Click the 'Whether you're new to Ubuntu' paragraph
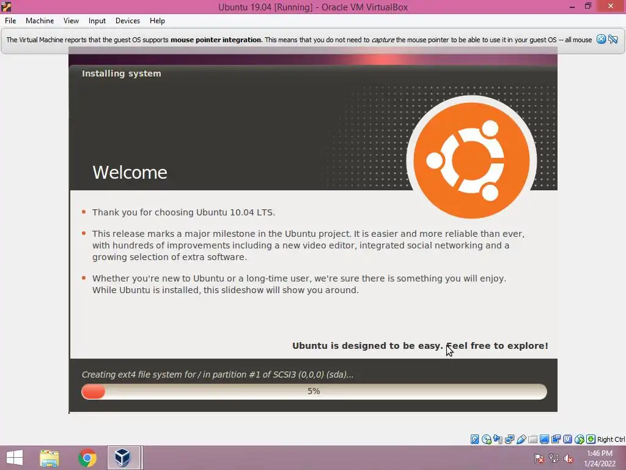626x470 pixels. 299,284
